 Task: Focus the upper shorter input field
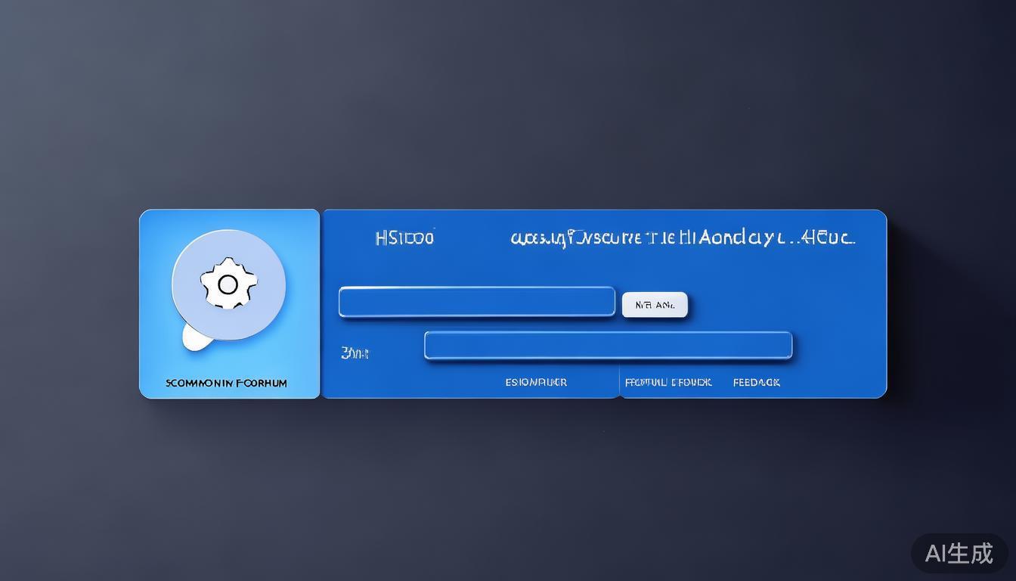coord(476,302)
